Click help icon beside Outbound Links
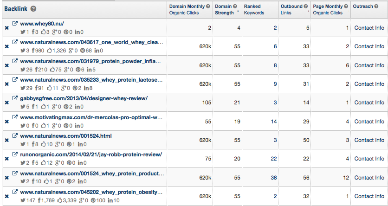Image resolution: width=388 pixels, height=206 pixels. 306,6
